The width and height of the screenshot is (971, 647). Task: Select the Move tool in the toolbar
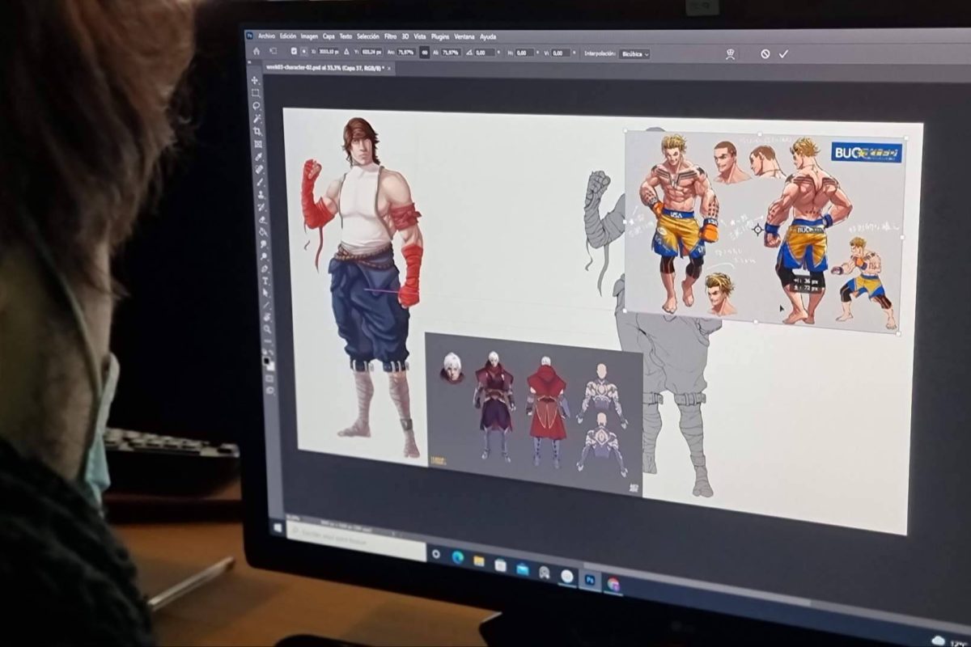[x=255, y=81]
